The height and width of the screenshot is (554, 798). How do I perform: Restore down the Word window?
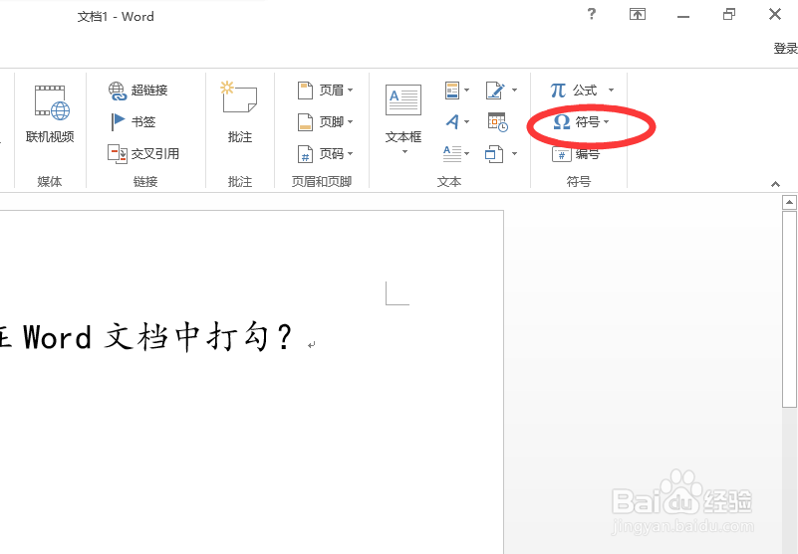[x=729, y=14]
